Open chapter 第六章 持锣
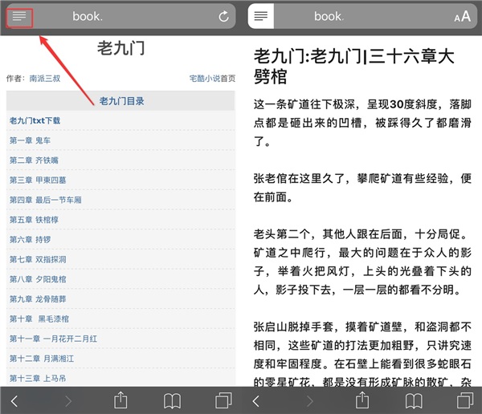482x414 pixels. (30, 240)
